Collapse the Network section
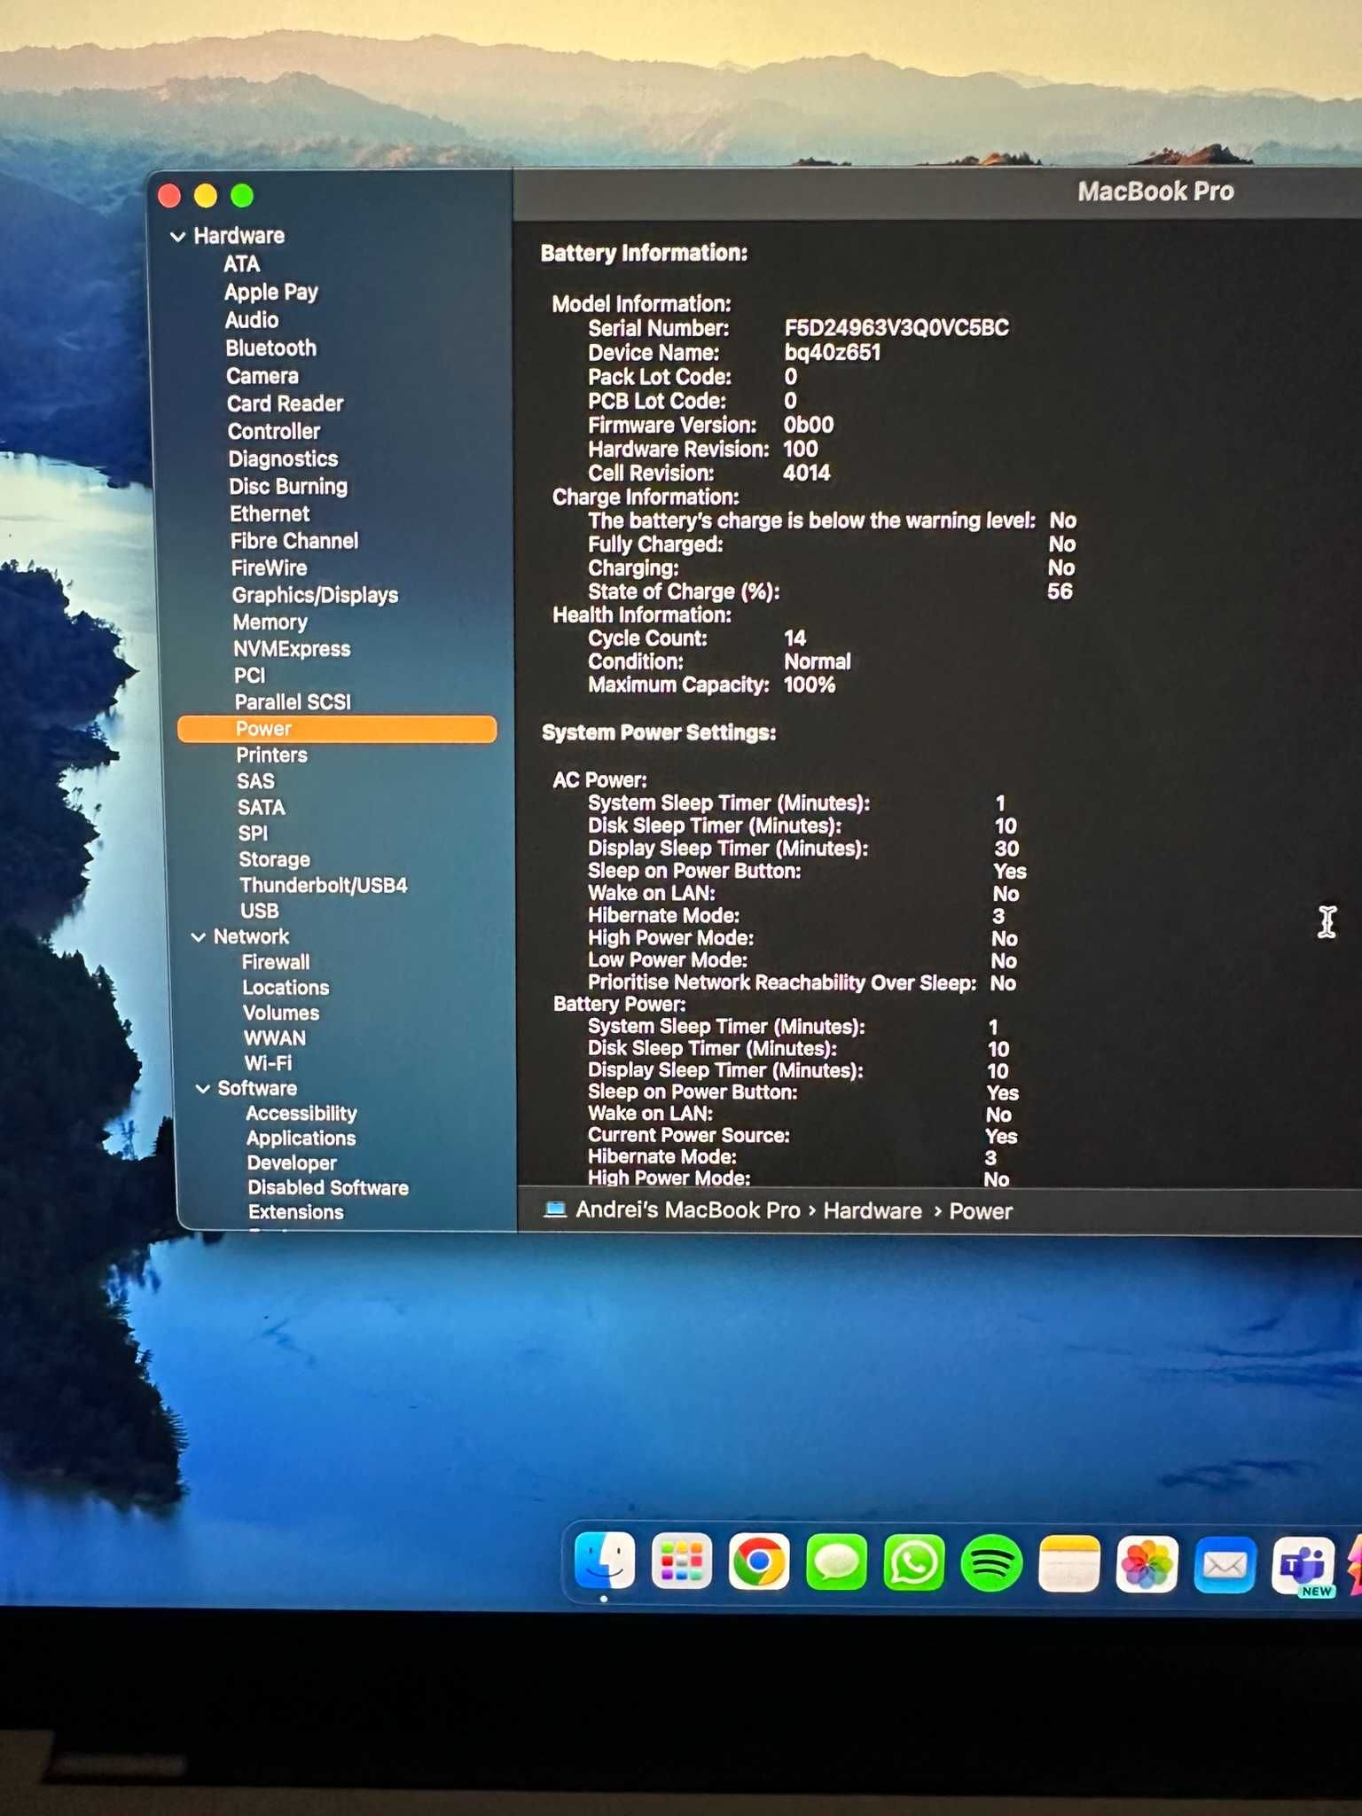Viewport: 1362px width, 1816px height. pos(199,937)
